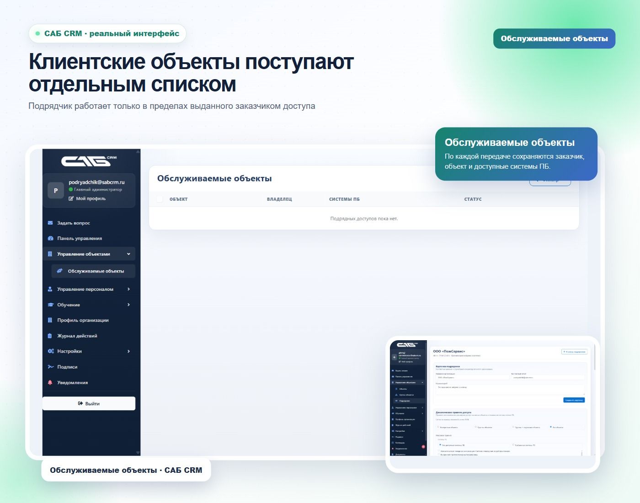
Task: Click the building icon beside Профиль организации
Action: pyautogui.click(x=50, y=321)
